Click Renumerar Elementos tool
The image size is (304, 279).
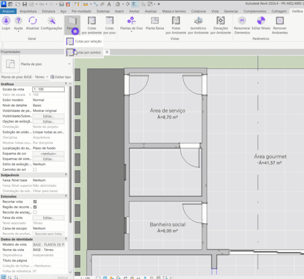pyautogui.click(x=242, y=25)
